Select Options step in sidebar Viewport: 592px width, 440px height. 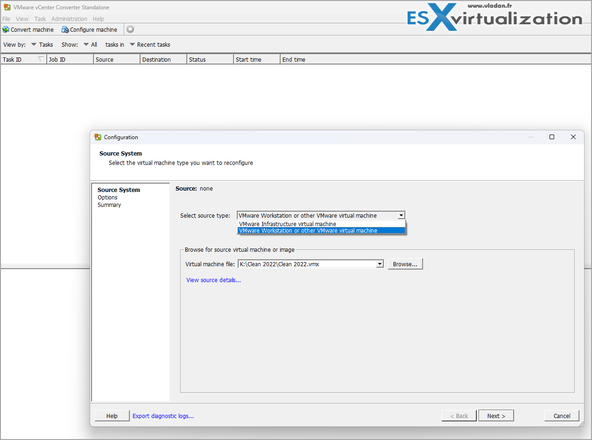click(107, 197)
